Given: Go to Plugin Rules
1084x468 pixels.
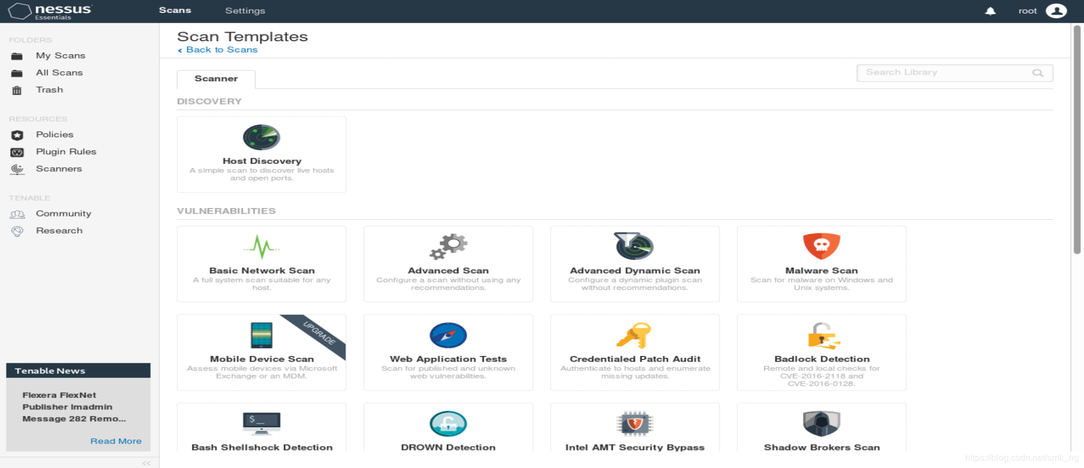Looking at the screenshot, I should (66, 151).
